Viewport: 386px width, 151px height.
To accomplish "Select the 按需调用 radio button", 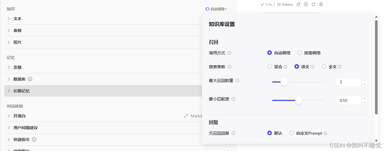I will [x=299, y=53].
